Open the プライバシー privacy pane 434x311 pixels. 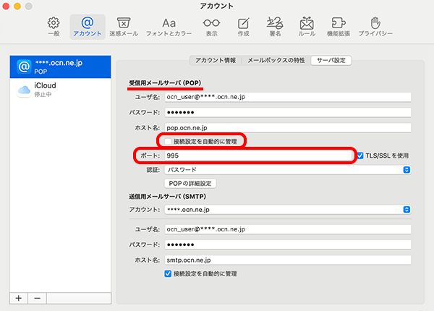(x=375, y=27)
